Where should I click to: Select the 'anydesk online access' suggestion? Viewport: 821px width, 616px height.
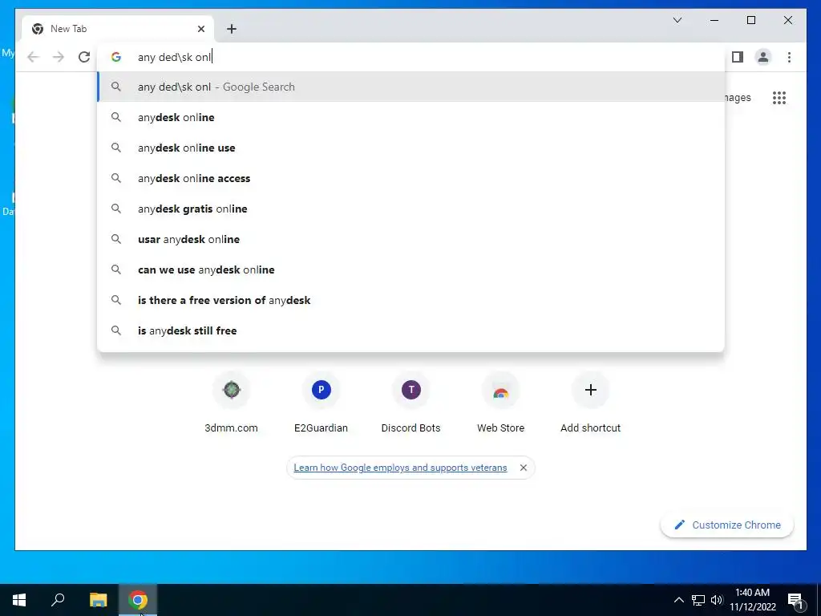(x=411, y=178)
